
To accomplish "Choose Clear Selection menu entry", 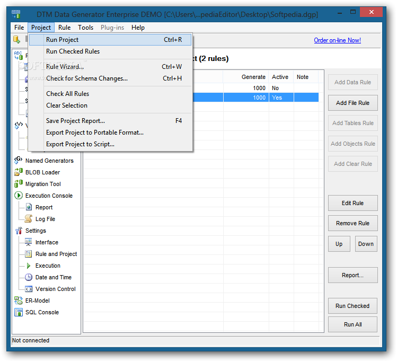I will tap(110, 105).
